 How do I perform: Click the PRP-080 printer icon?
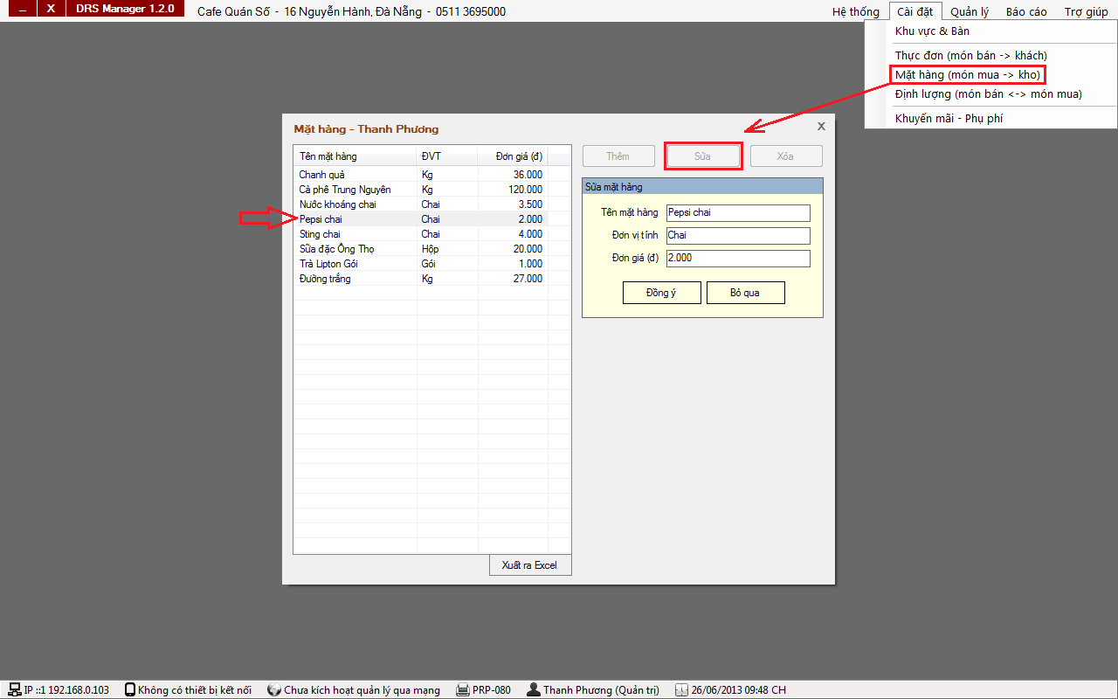click(463, 689)
